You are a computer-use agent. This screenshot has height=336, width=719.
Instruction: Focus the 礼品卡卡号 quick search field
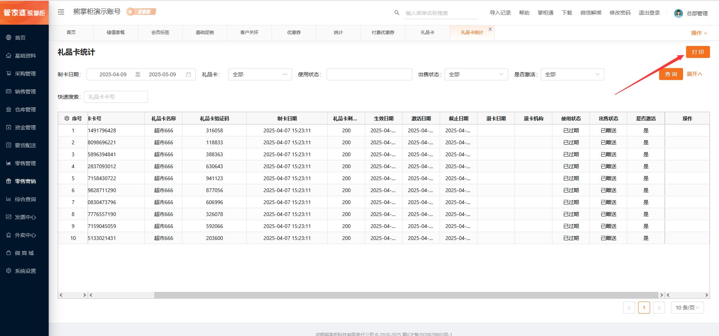116,97
